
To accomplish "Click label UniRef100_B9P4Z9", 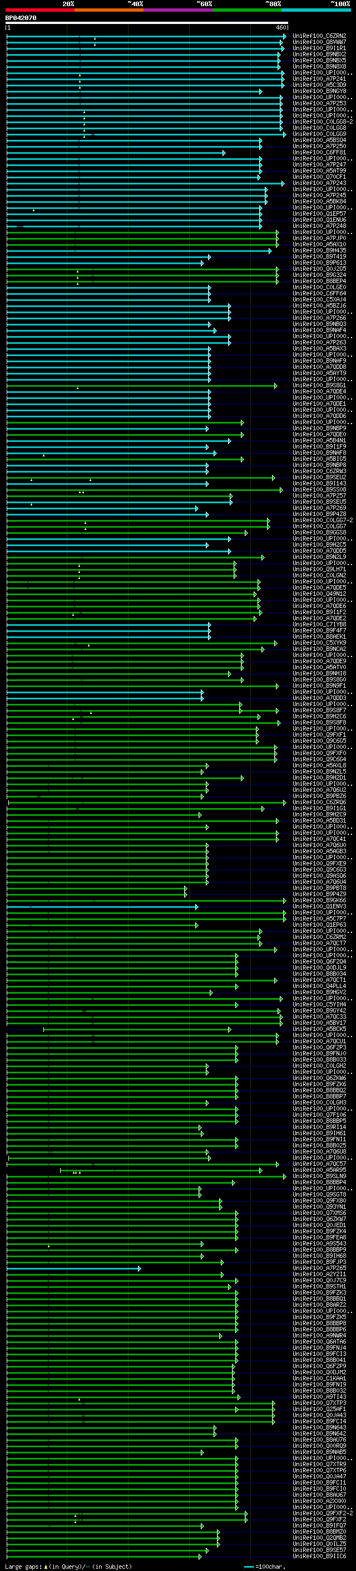I will tap(319, 894).
